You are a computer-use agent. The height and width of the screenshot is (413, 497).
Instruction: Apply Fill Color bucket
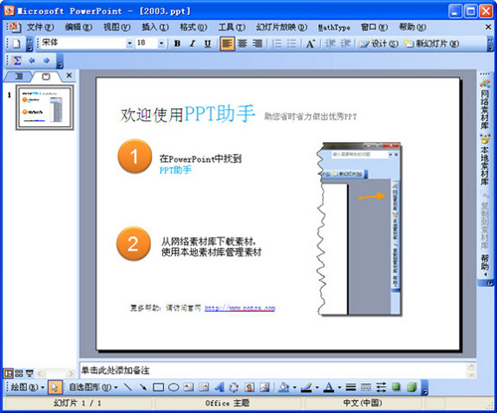tap(284, 387)
